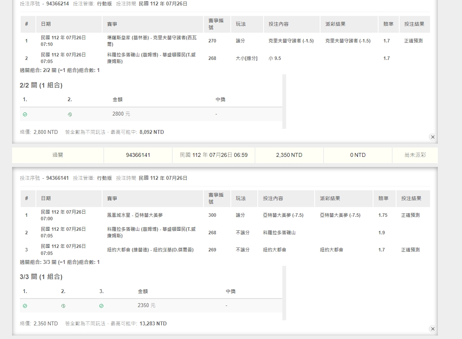Click the 尚未派彩 status in the summary row

coord(415,155)
